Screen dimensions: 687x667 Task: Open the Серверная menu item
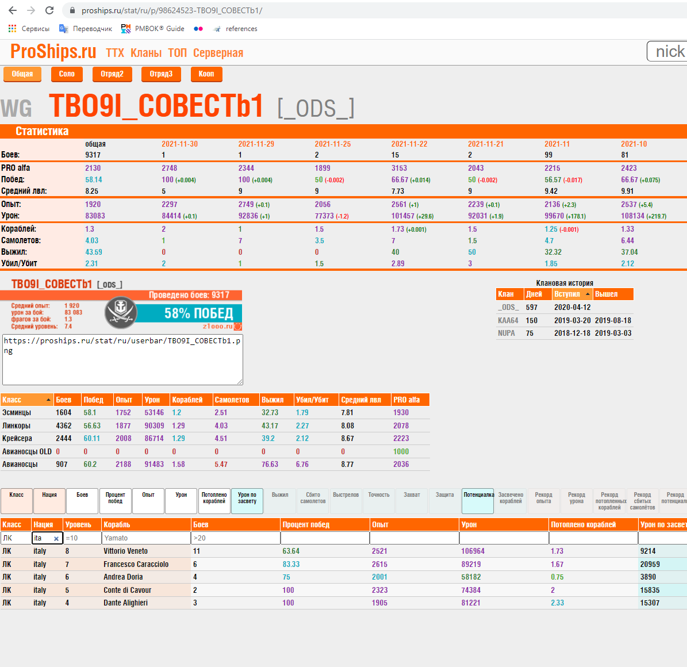click(218, 53)
